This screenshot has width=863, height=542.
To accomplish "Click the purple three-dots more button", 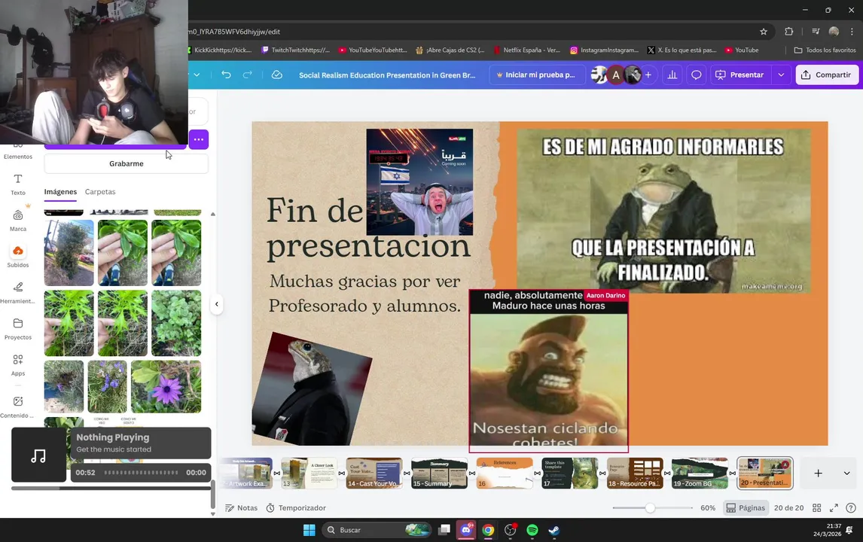I will pyautogui.click(x=199, y=139).
